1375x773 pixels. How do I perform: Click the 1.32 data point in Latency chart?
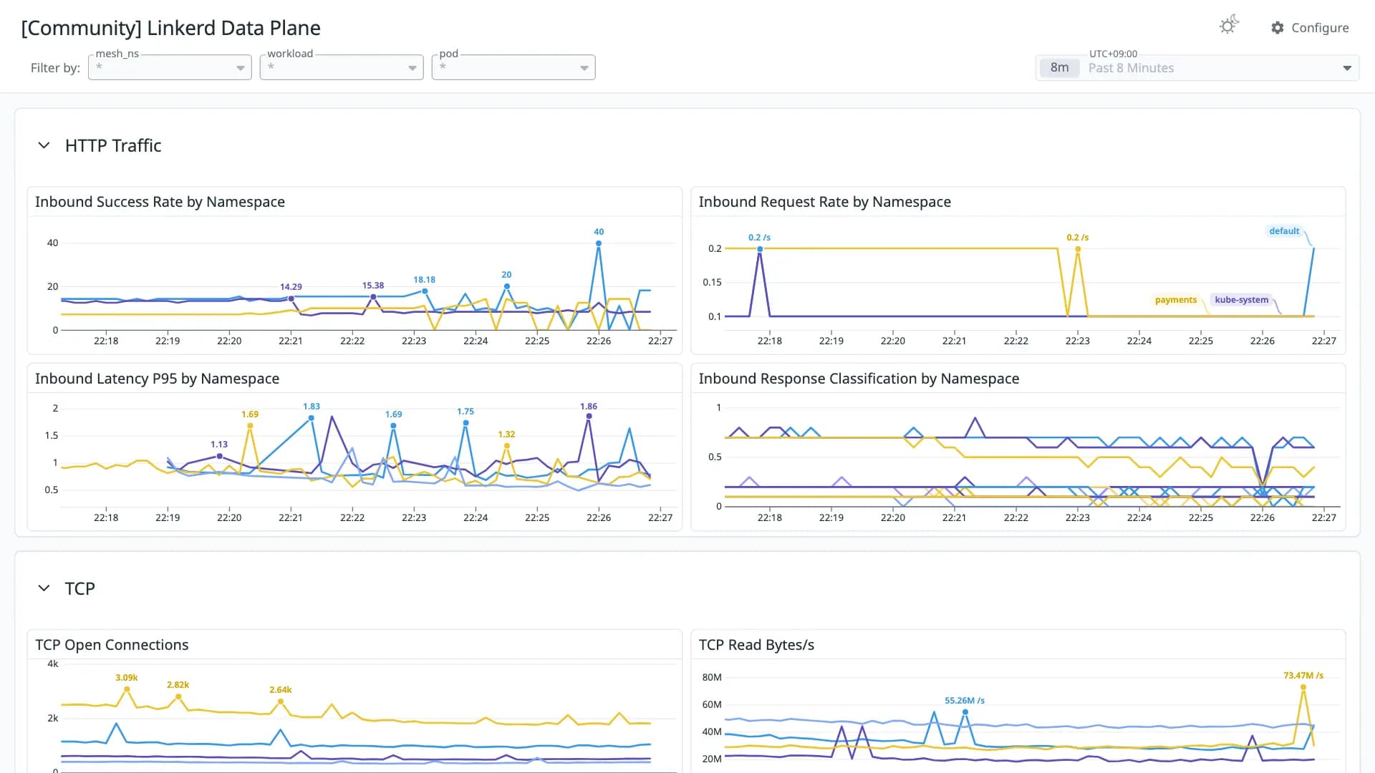coord(507,446)
